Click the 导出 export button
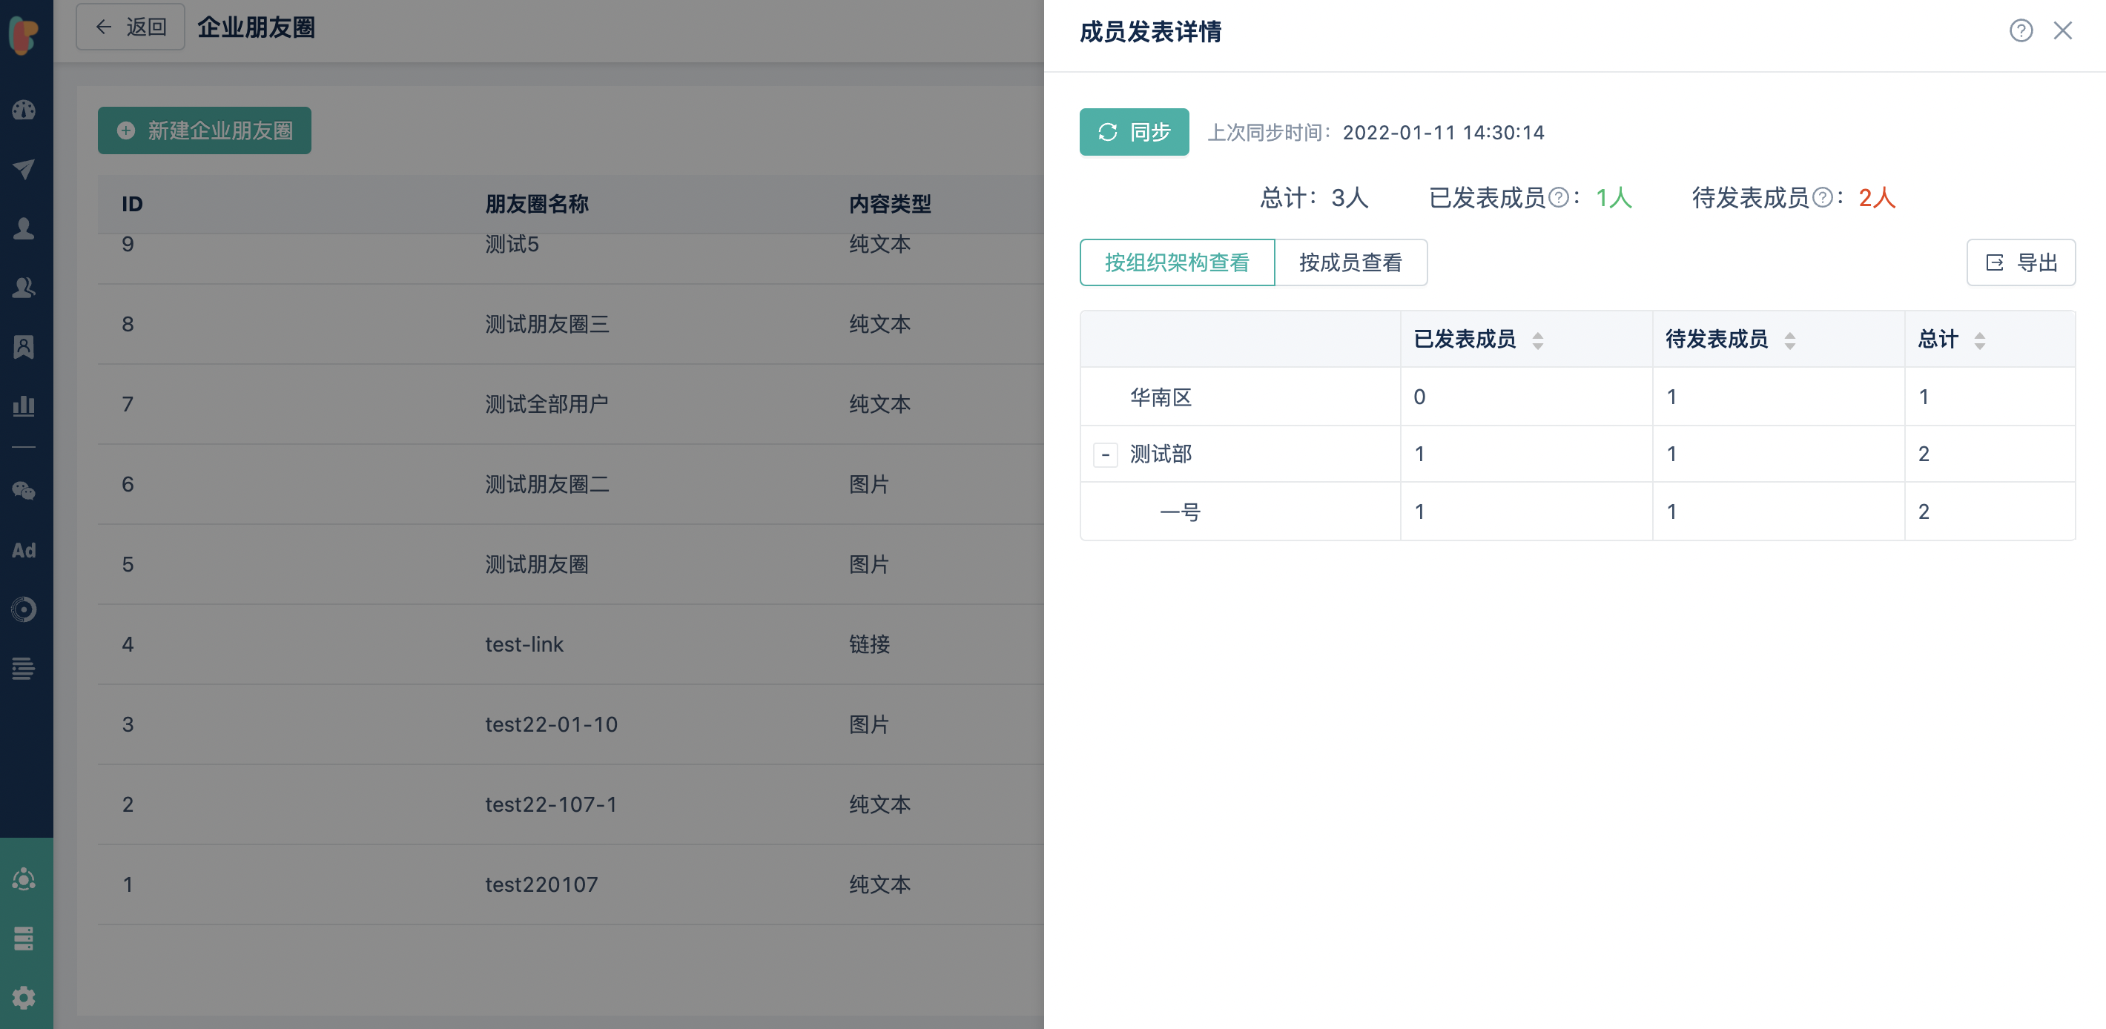The width and height of the screenshot is (2106, 1029). click(x=2020, y=262)
